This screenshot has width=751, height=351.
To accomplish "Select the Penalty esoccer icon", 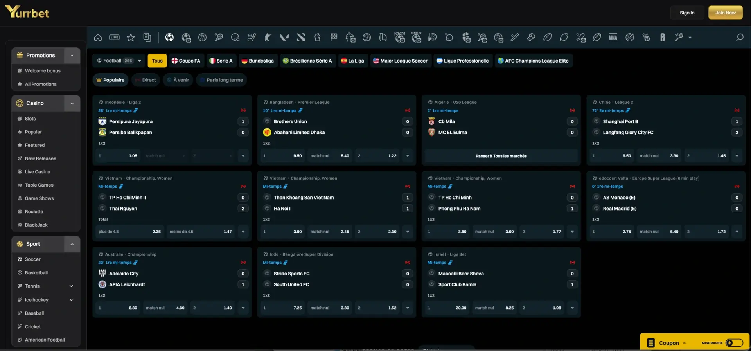I will pyautogui.click(x=416, y=38).
